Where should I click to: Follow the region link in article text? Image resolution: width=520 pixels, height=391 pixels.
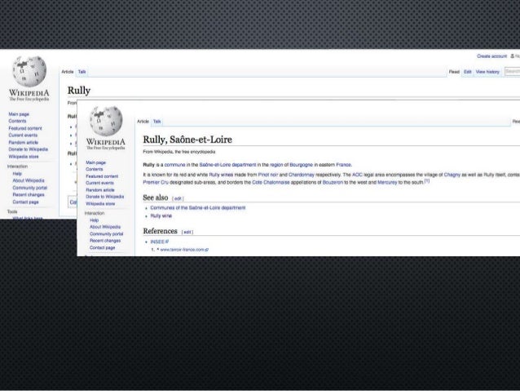click(276, 165)
